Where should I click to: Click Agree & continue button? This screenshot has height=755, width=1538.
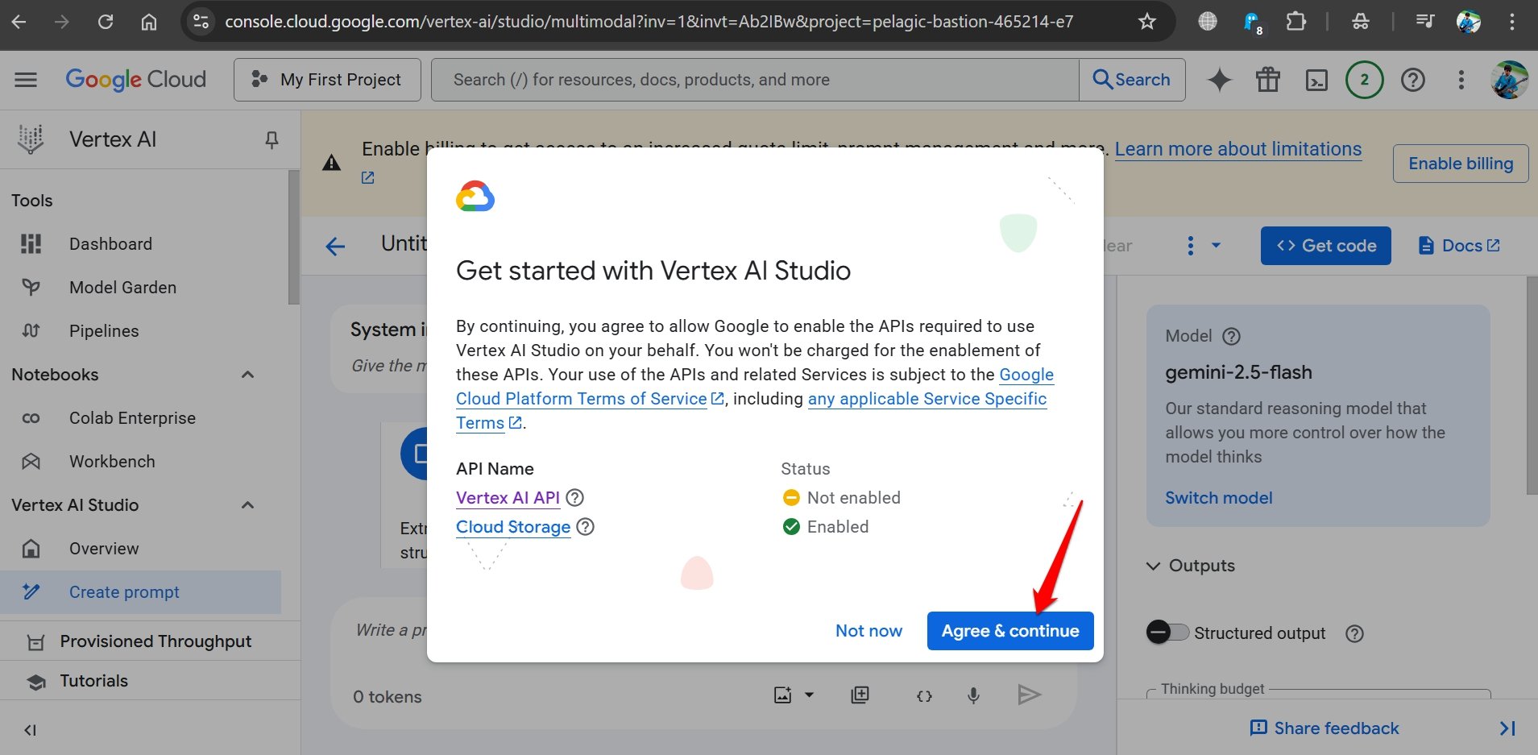click(1010, 631)
